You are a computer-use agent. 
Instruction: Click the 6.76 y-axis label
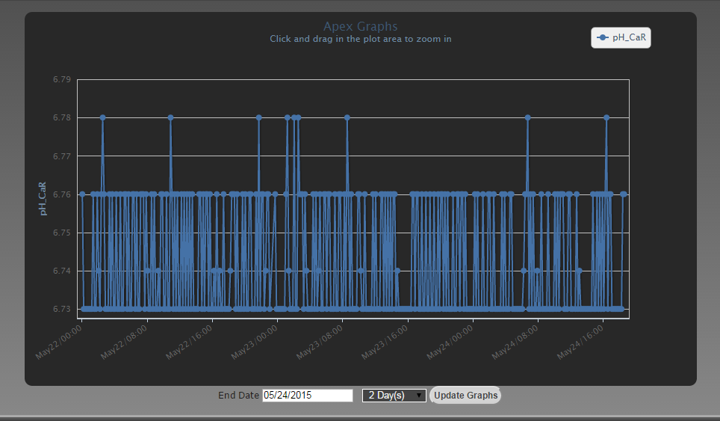pyautogui.click(x=62, y=194)
